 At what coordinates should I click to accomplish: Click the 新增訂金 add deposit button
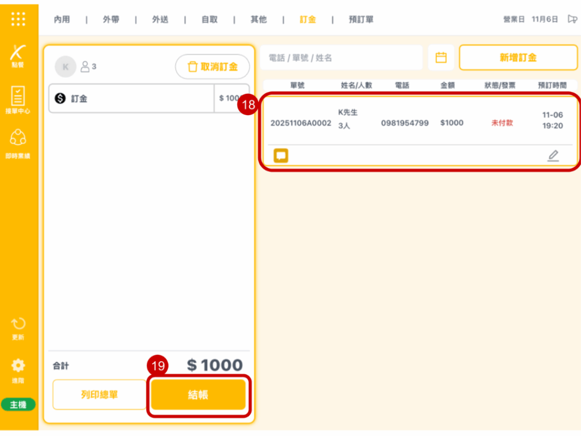pyautogui.click(x=517, y=58)
